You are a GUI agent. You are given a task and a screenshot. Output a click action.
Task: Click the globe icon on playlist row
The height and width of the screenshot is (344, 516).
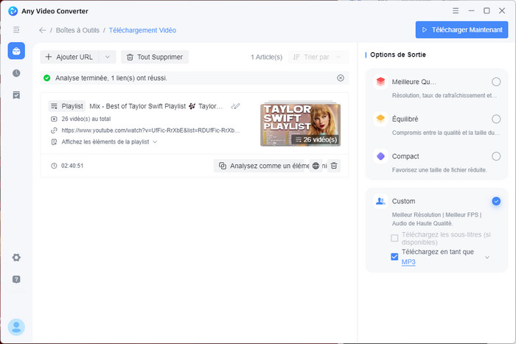point(316,166)
